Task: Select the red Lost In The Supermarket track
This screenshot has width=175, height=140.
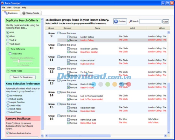Action: pos(92,99)
